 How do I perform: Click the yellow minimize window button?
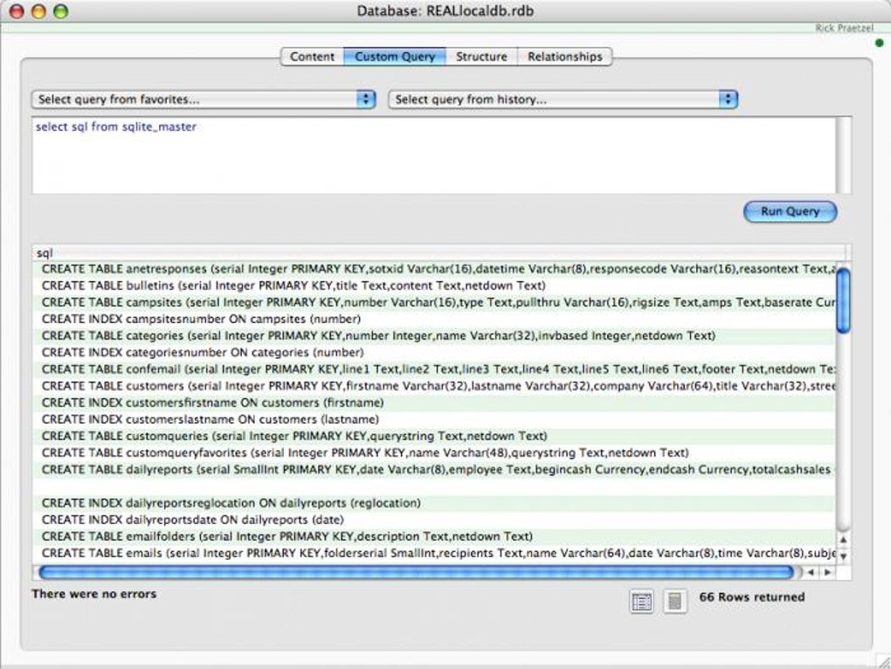click(38, 11)
